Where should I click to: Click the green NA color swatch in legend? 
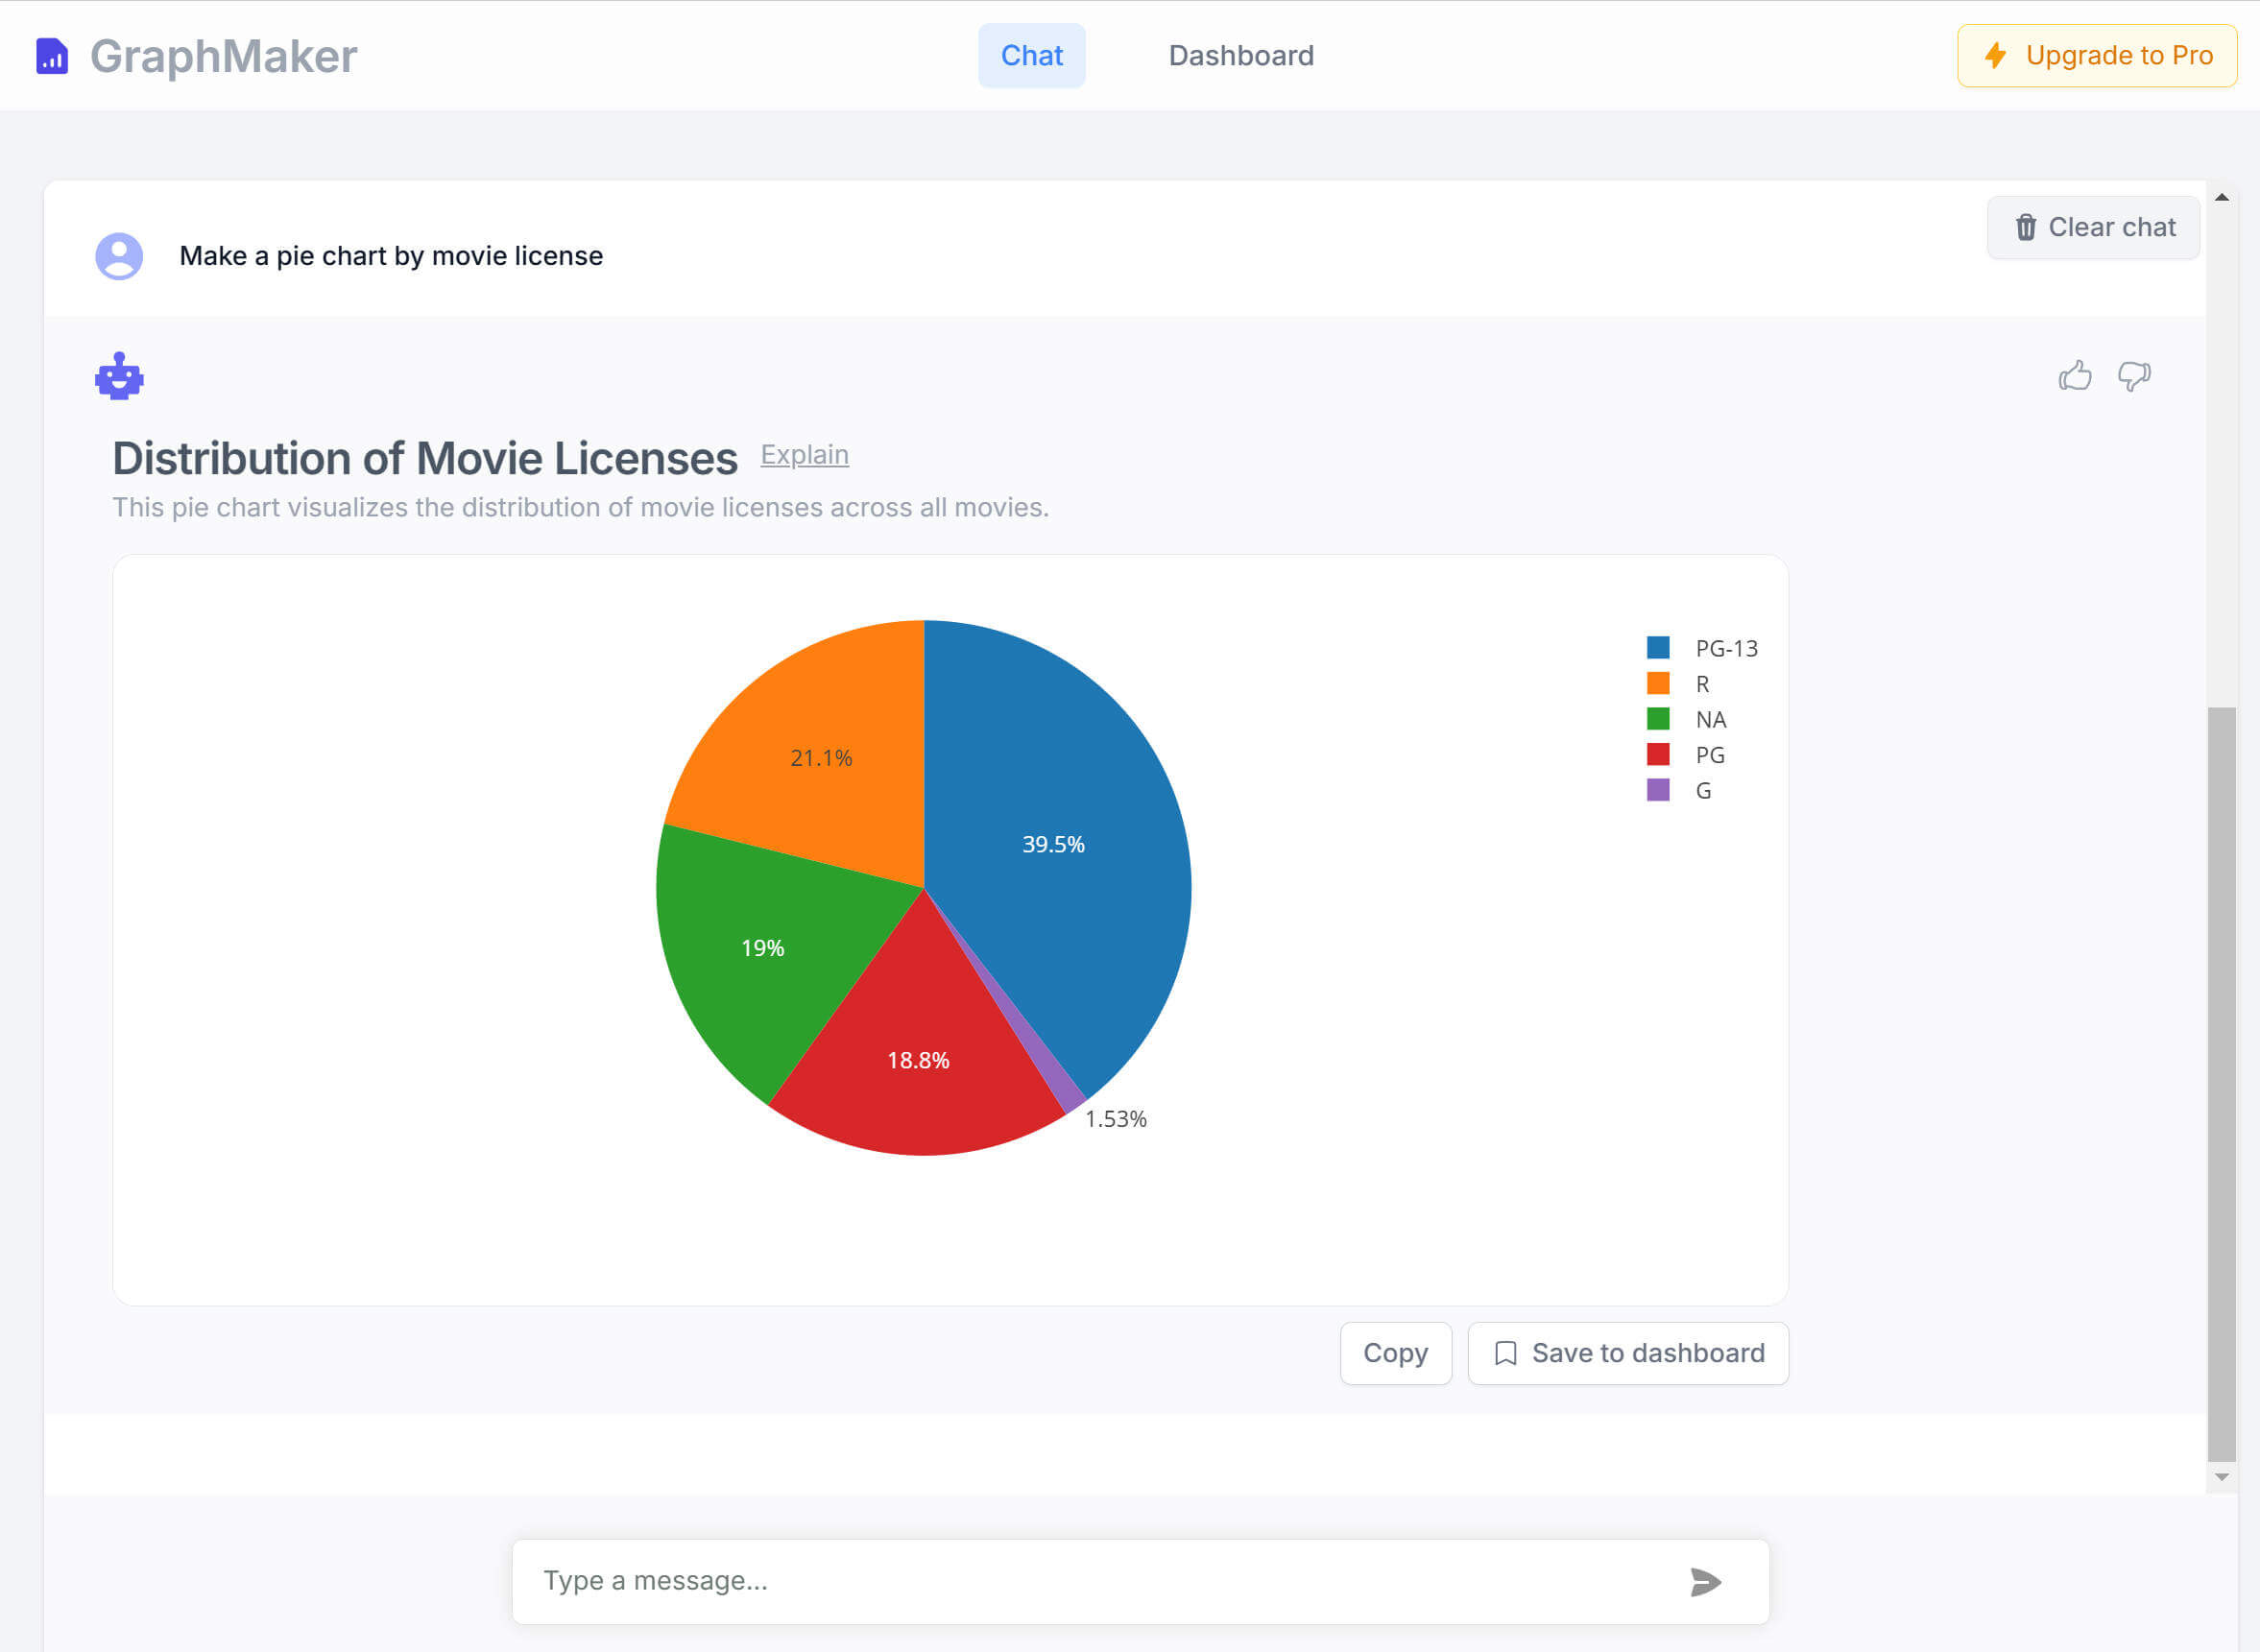pos(1657,719)
